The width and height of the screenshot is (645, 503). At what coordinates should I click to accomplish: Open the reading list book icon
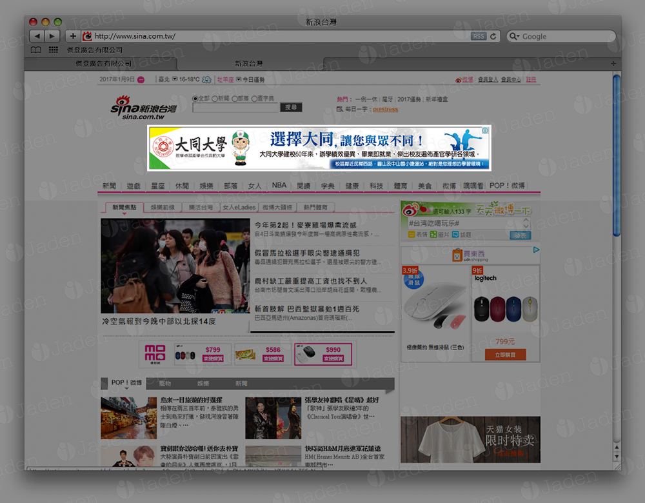pos(35,50)
